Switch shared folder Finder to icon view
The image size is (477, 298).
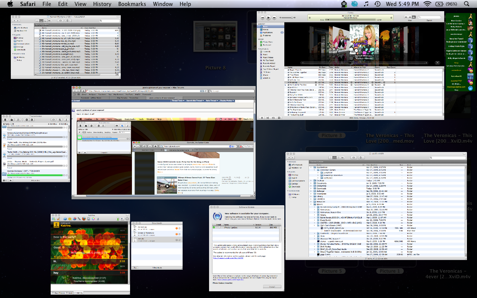331,158
